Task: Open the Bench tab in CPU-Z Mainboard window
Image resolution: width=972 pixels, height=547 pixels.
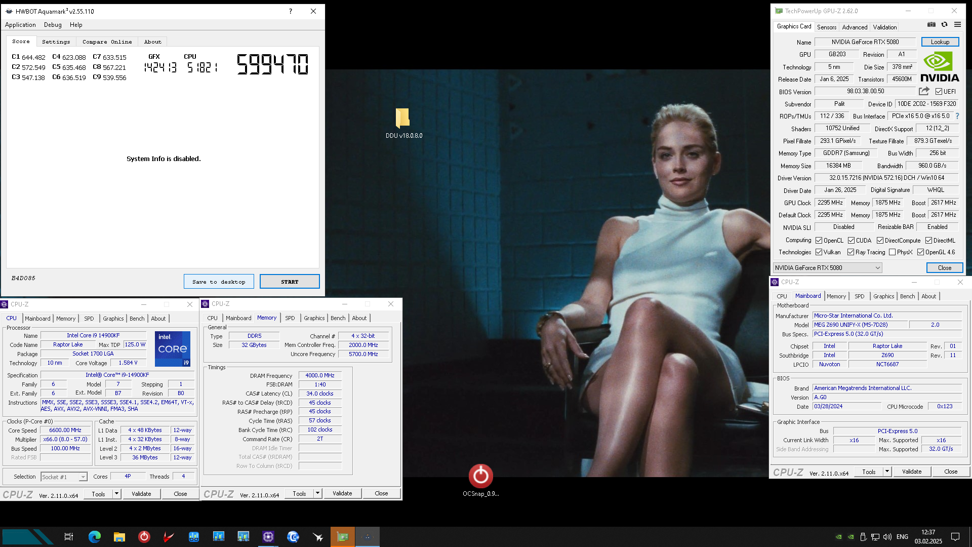Action: tap(907, 296)
